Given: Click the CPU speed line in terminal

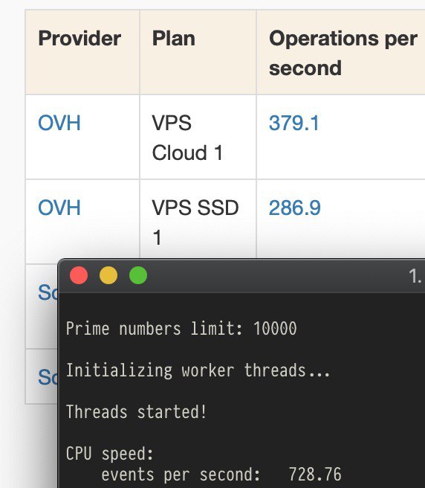Looking at the screenshot, I should pos(110,454).
